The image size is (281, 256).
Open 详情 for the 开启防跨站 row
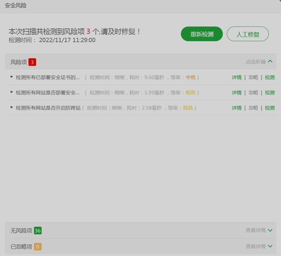tap(237, 108)
